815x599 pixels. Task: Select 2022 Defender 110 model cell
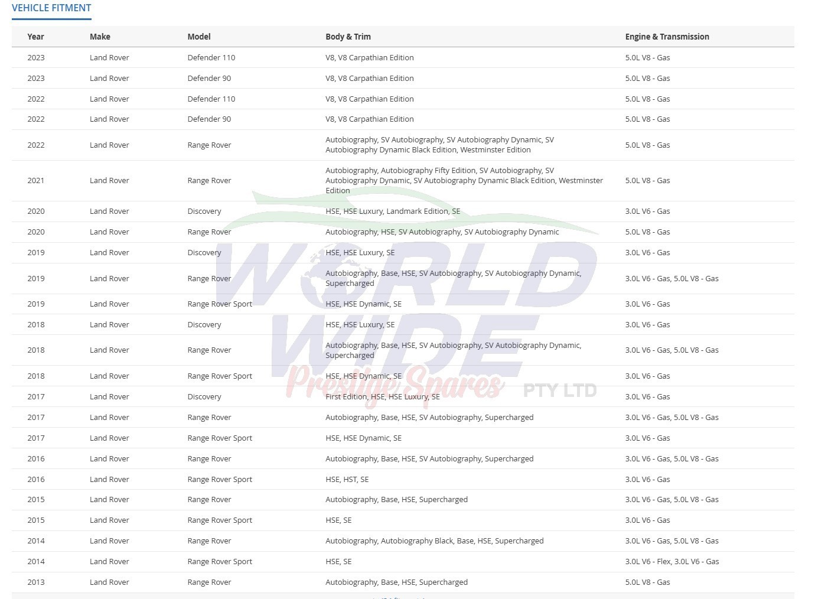click(x=211, y=99)
